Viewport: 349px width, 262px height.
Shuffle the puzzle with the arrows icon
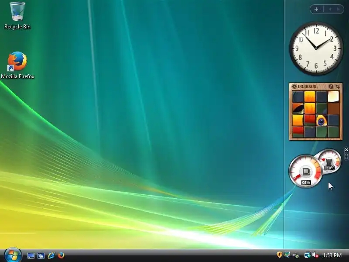coord(337,86)
